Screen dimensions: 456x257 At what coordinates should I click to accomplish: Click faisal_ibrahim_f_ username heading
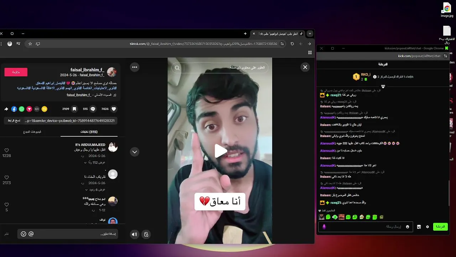tap(87, 70)
